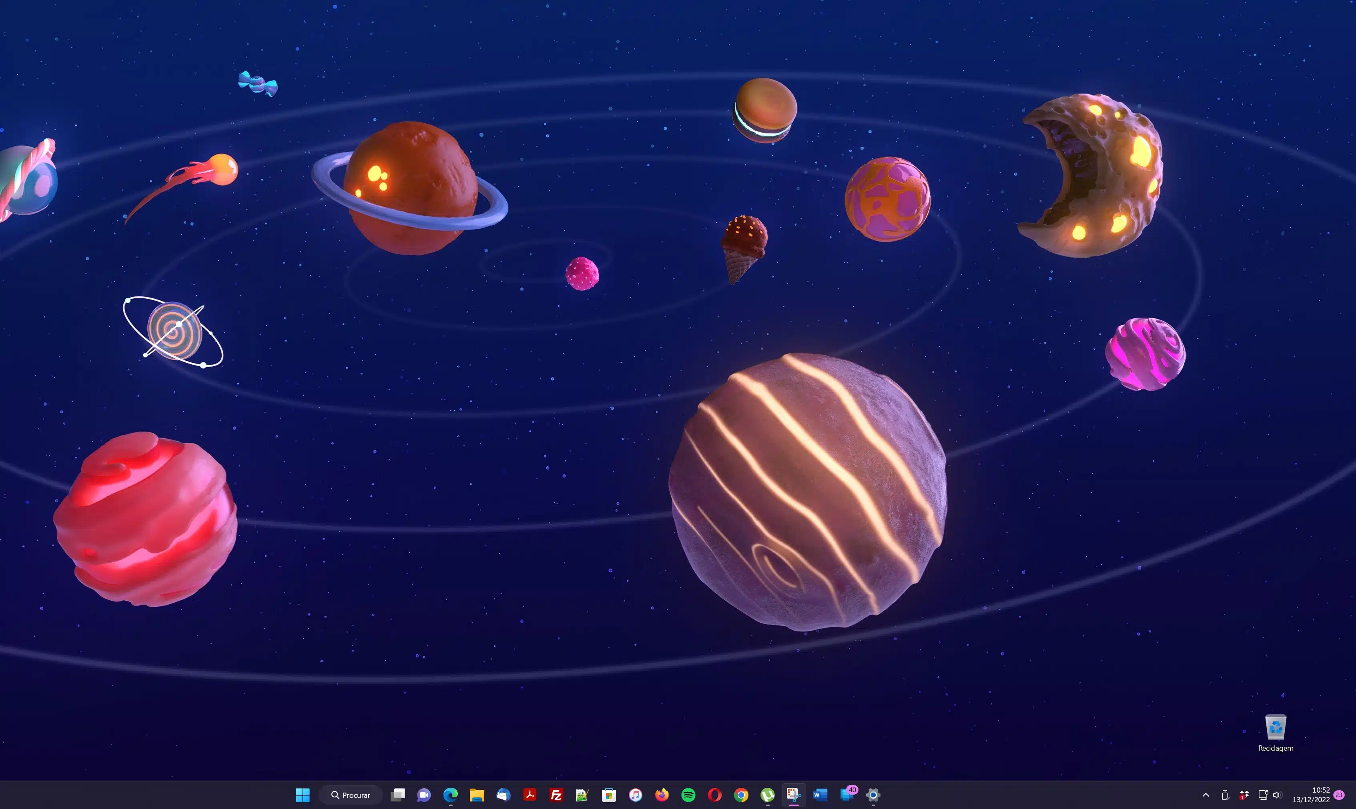Open the Microsoft Store taskbar icon
The width and height of the screenshot is (1356, 809).
pos(609,795)
